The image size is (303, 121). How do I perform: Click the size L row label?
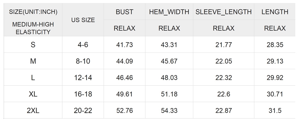tap(33, 78)
